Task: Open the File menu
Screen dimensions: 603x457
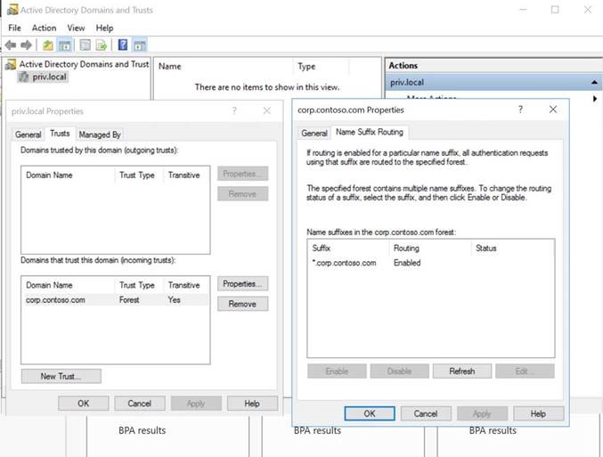Action: (x=14, y=29)
